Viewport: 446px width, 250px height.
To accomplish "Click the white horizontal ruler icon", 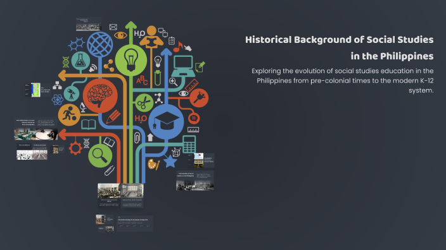I will (193, 130).
